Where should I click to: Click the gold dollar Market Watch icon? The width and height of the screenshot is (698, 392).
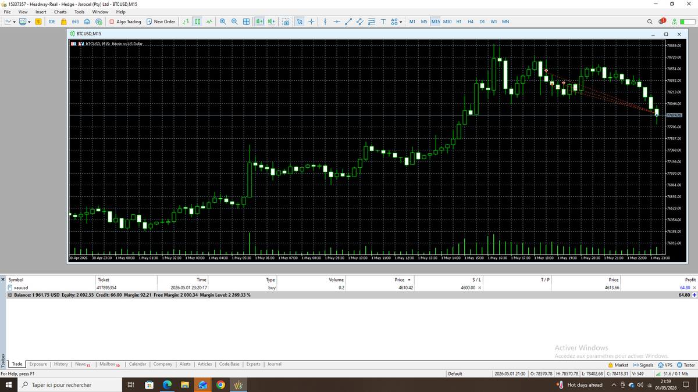(38, 21)
